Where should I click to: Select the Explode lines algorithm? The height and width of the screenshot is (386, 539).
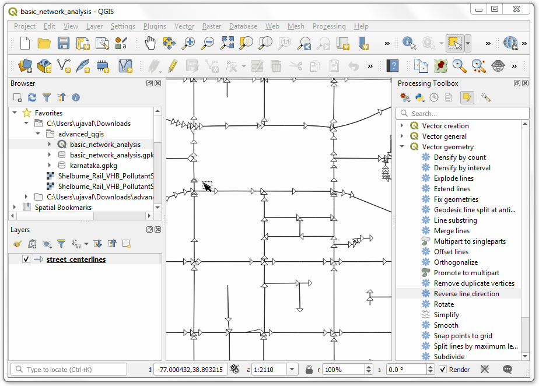point(453,178)
